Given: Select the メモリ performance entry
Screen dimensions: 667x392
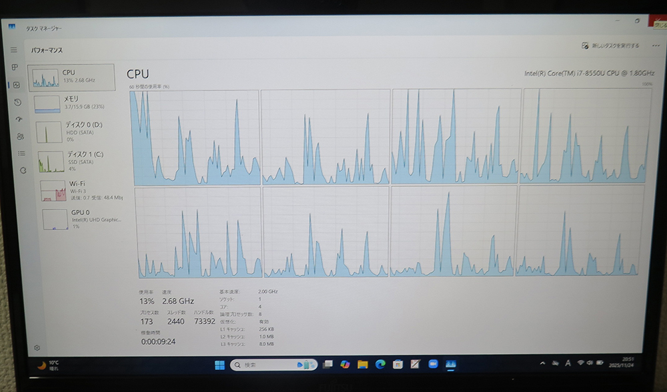Looking at the screenshot, I should coord(75,104).
